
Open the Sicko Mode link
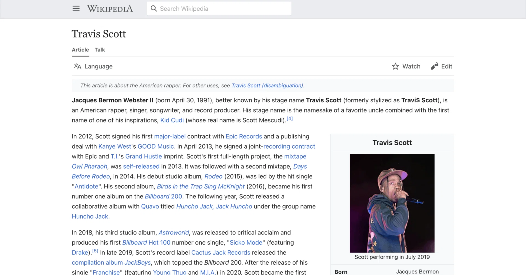pyautogui.click(x=246, y=242)
